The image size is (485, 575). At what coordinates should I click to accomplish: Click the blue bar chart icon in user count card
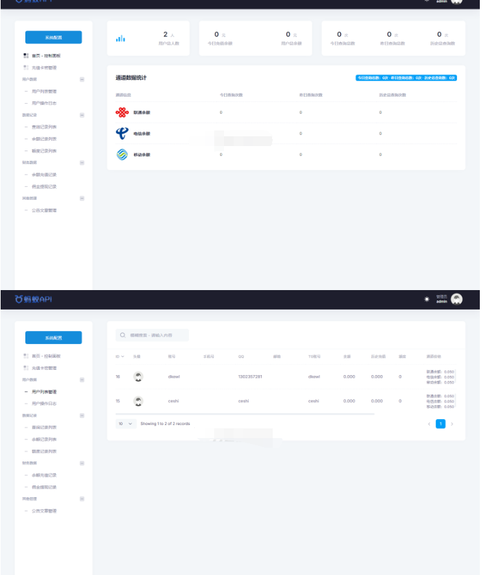(x=120, y=38)
